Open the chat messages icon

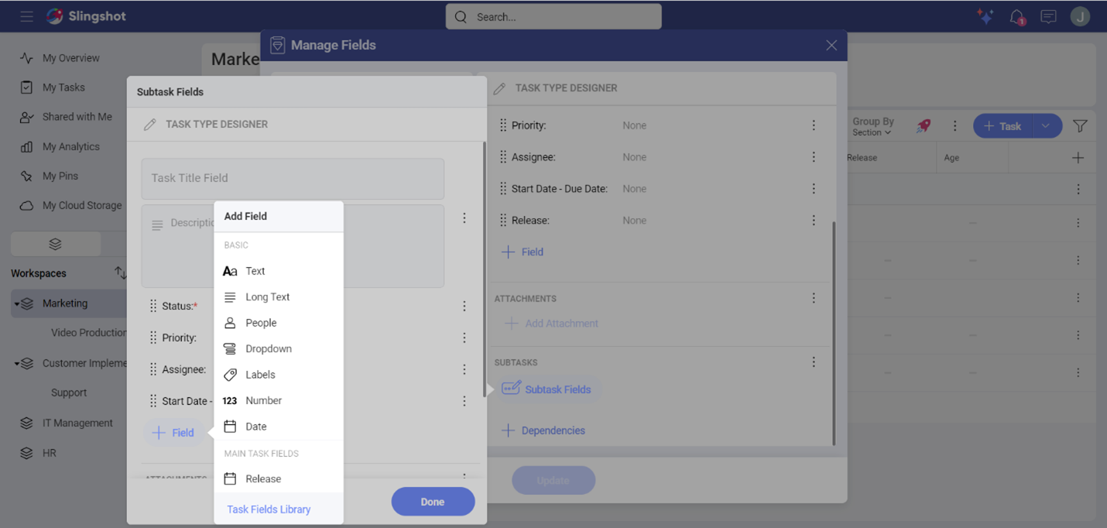[x=1048, y=16]
